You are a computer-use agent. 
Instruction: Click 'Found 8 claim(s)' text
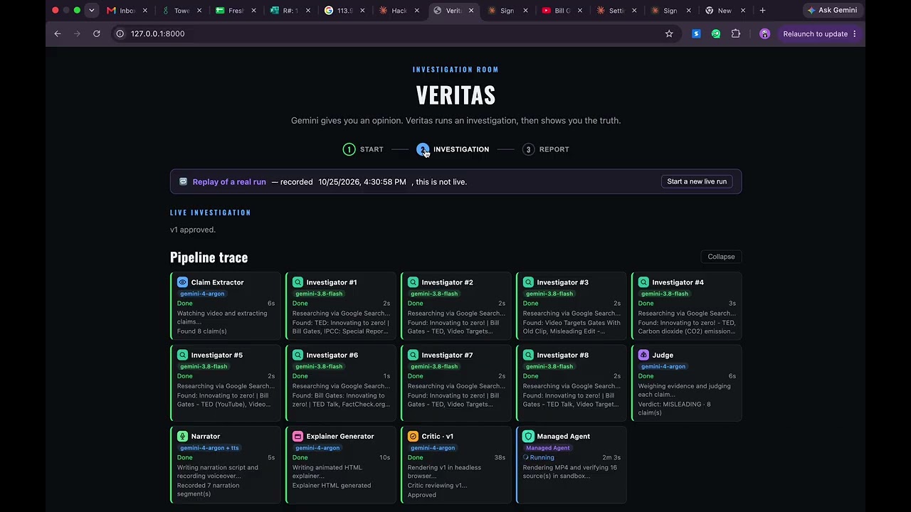pos(201,331)
